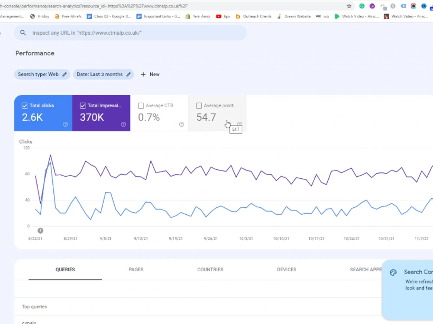Bookmark this page with the star icon
Viewport: 433px width, 324px height.
click(349, 6)
